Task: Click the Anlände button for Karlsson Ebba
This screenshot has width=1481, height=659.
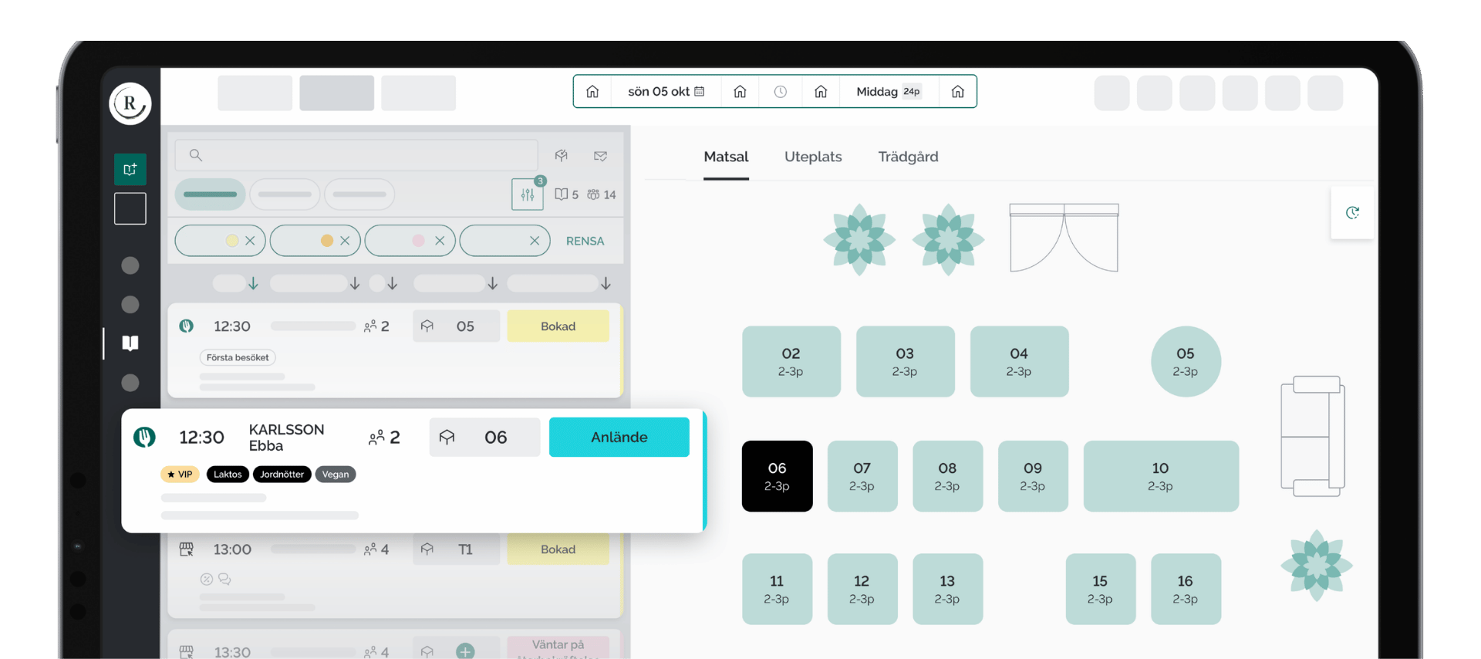Action: coord(619,438)
